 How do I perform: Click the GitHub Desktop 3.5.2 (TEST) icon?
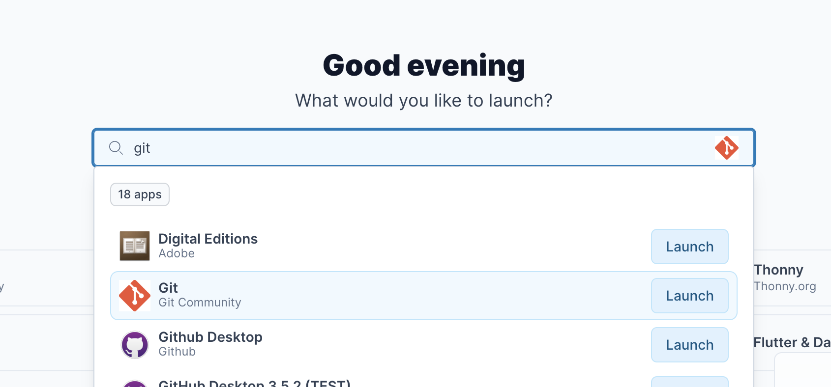pos(135,384)
